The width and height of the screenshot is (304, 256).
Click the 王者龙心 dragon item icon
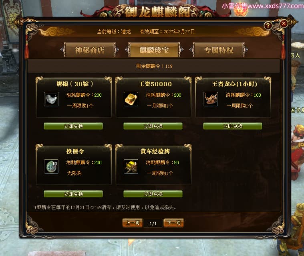pyautogui.click(x=211, y=99)
